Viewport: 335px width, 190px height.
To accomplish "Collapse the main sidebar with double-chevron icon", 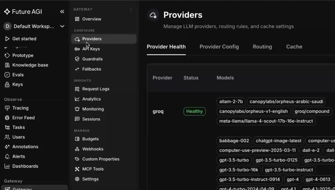I will [62, 12].
